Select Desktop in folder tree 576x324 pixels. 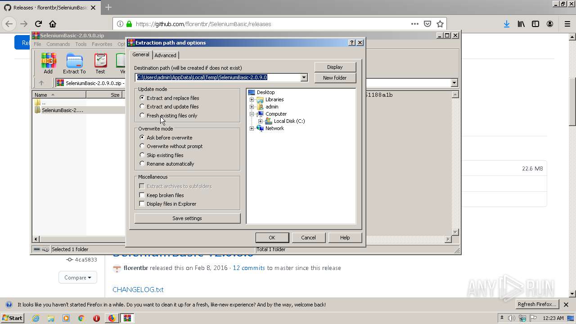pyautogui.click(x=265, y=92)
